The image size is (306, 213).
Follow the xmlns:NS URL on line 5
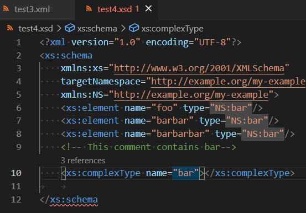191,95
